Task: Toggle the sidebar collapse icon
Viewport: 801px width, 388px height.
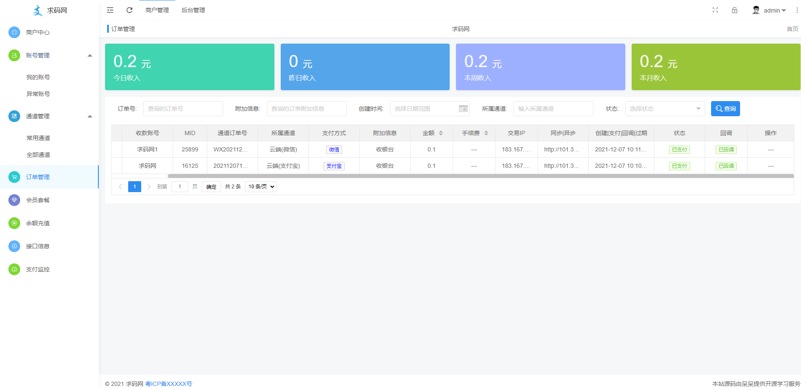Action: click(110, 10)
